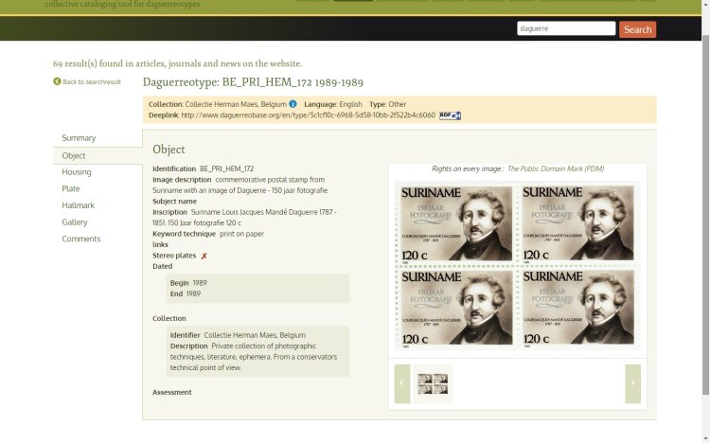Select the Object tab in sidebar
This screenshot has height=443, width=710.
click(x=74, y=155)
